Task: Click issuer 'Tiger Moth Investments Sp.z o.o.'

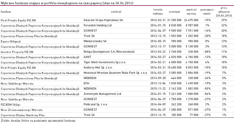Action: click(105, 62)
